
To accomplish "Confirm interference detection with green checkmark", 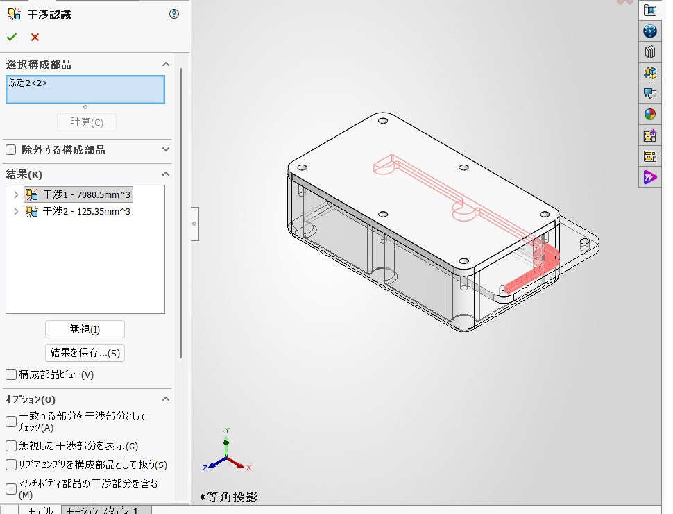I will (x=12, y=38).
